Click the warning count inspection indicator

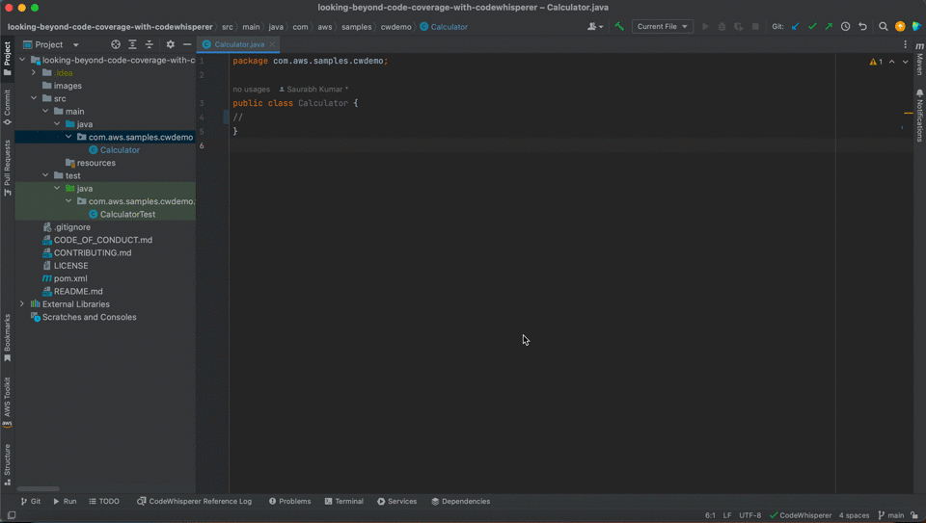[876, 62]
